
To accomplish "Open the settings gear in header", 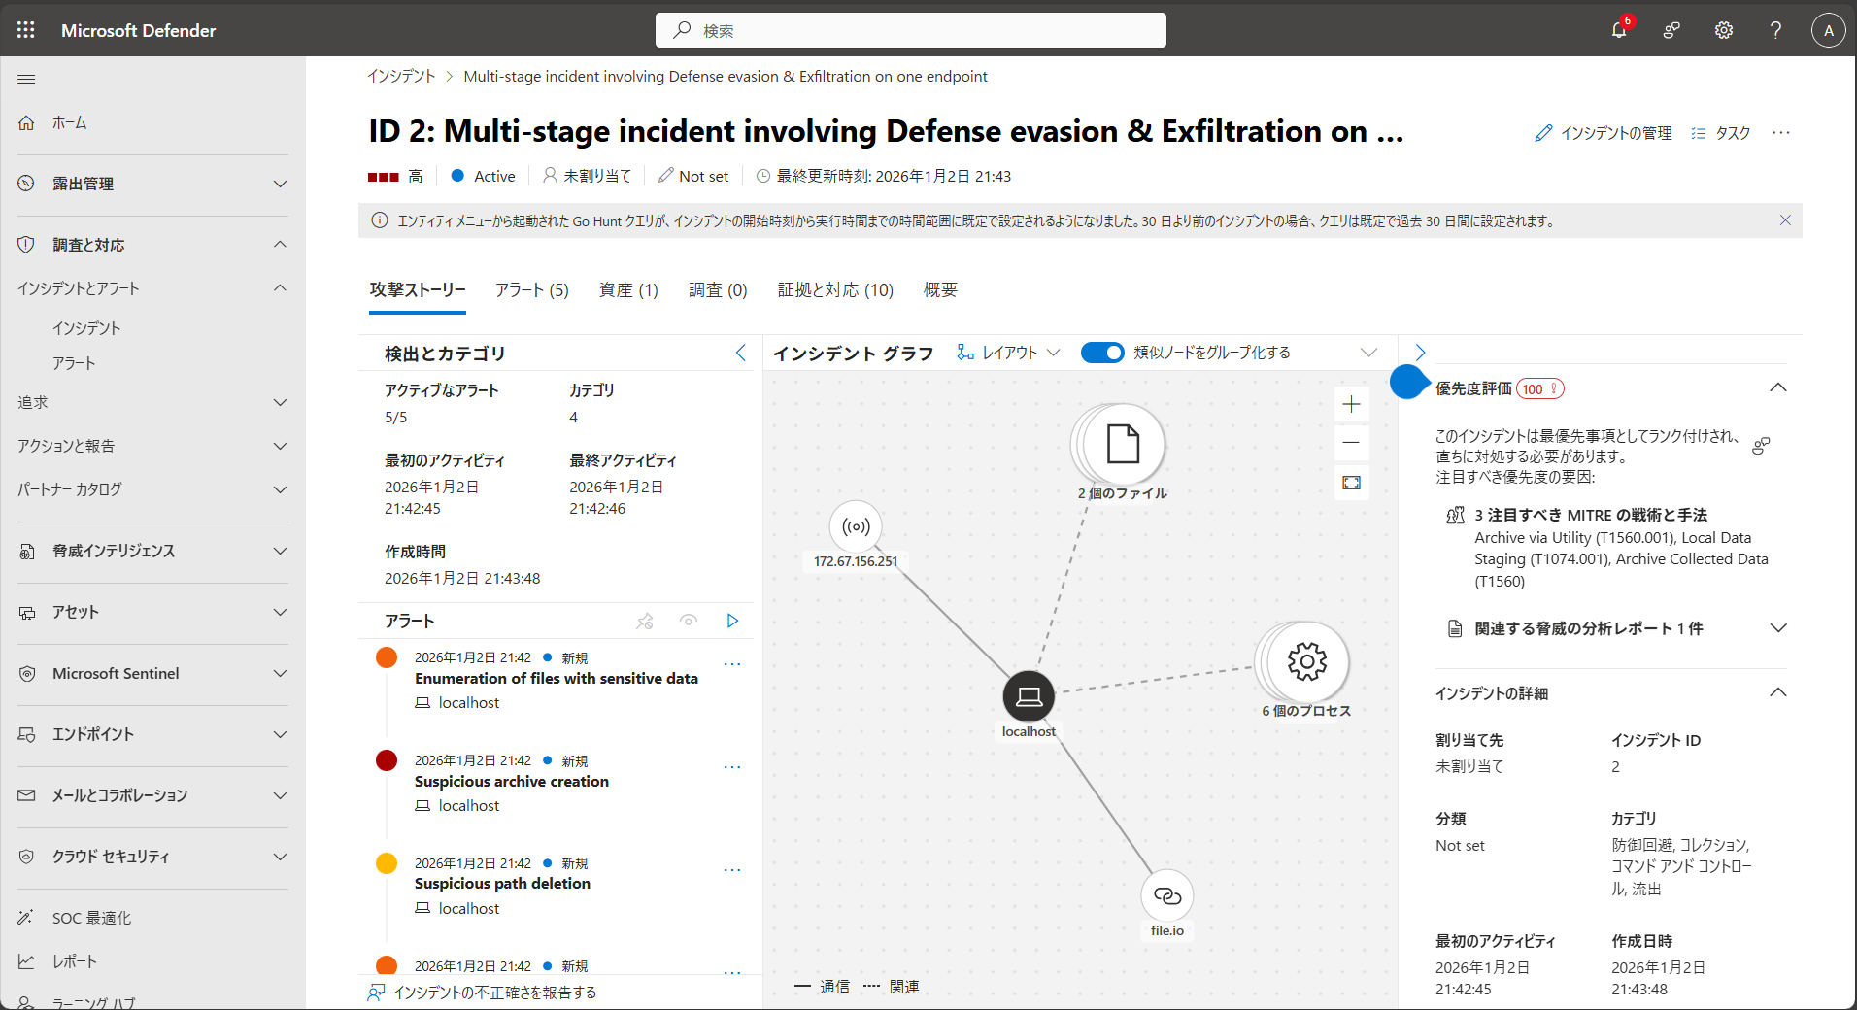I will point(1724,30).
